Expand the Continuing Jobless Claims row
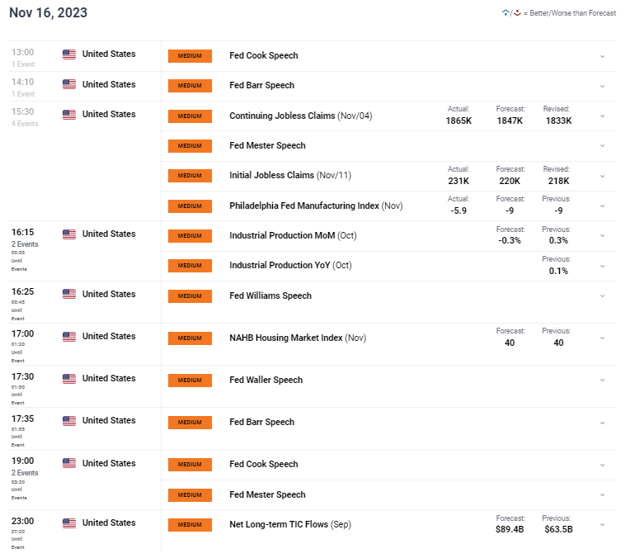 602,116
